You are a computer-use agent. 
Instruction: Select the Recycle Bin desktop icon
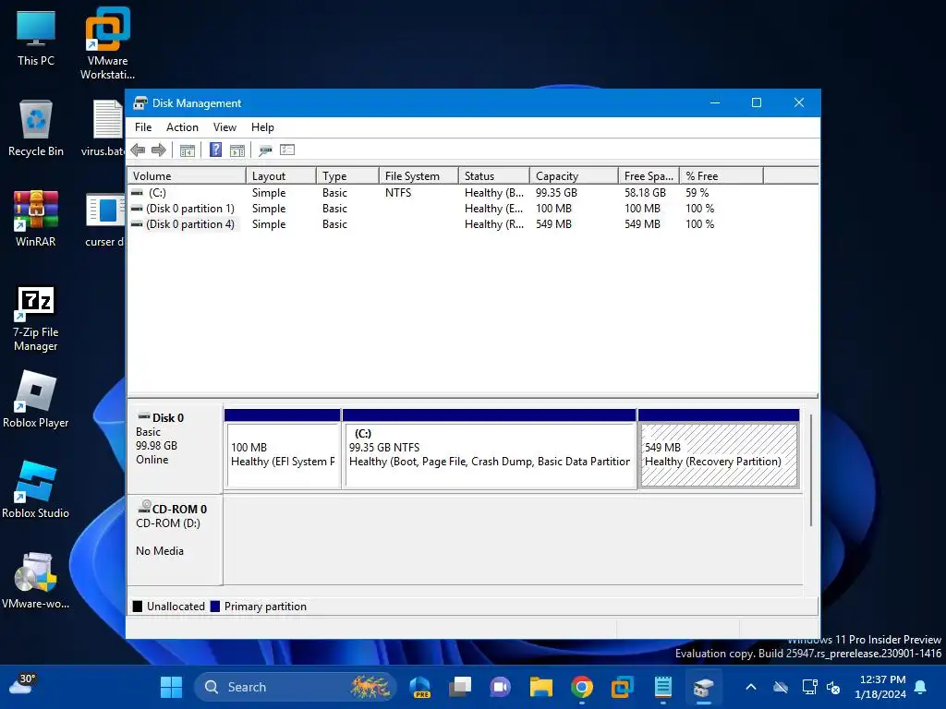click(36, 129)
